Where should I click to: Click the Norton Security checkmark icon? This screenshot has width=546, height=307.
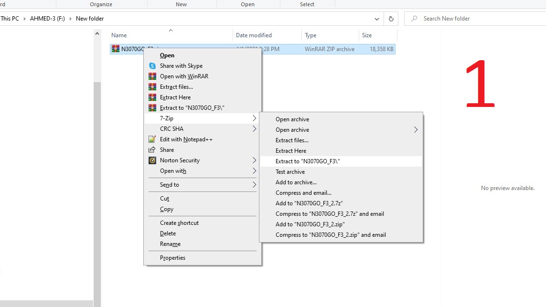152,160
